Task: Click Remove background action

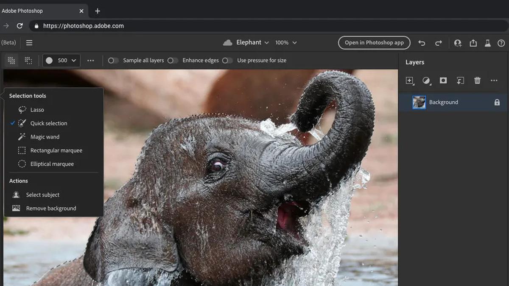Action: click(51, 208)
